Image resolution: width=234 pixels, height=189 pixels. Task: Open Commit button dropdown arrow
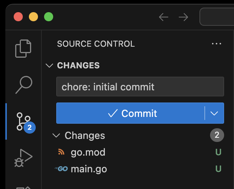214,113
